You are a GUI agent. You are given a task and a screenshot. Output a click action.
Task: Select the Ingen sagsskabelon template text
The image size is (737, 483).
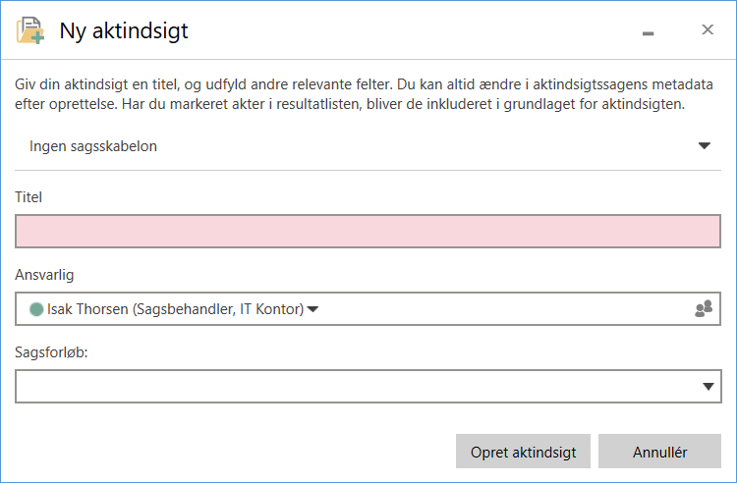point(93,146)
